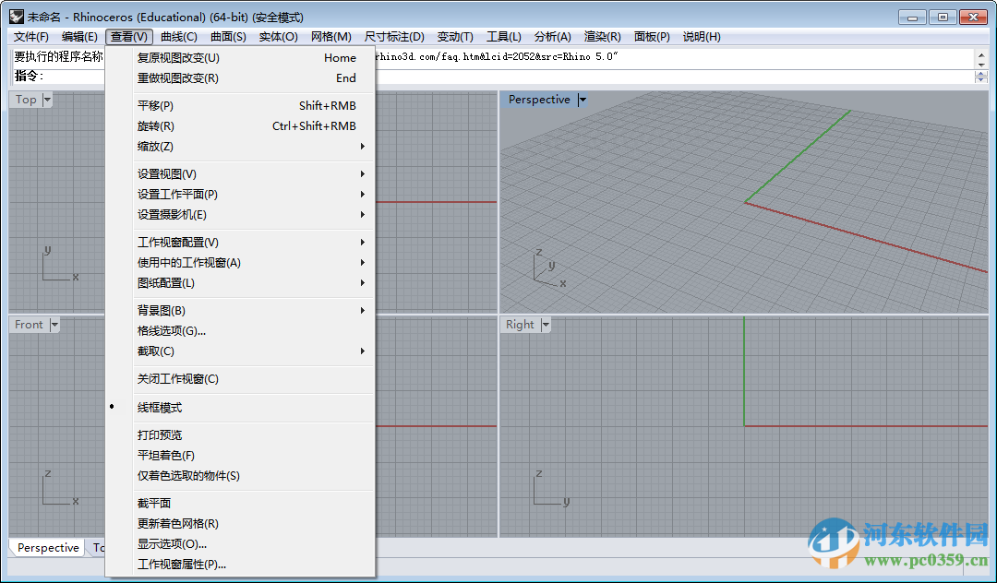
Task: Open the 曲面(S) menu
Action: point(228,37)
